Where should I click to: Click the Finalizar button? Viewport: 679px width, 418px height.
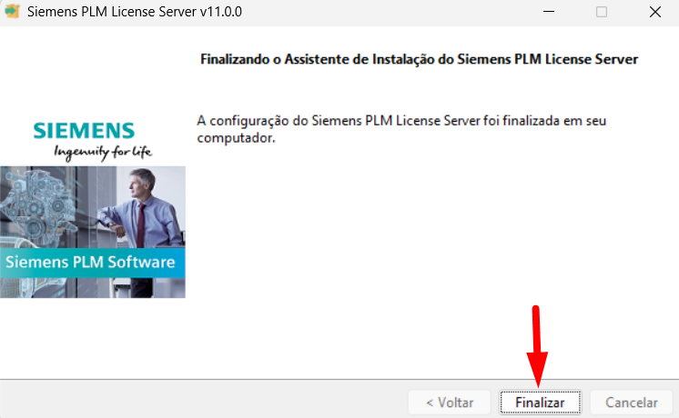pyautogui.click(x=540, y=403)
